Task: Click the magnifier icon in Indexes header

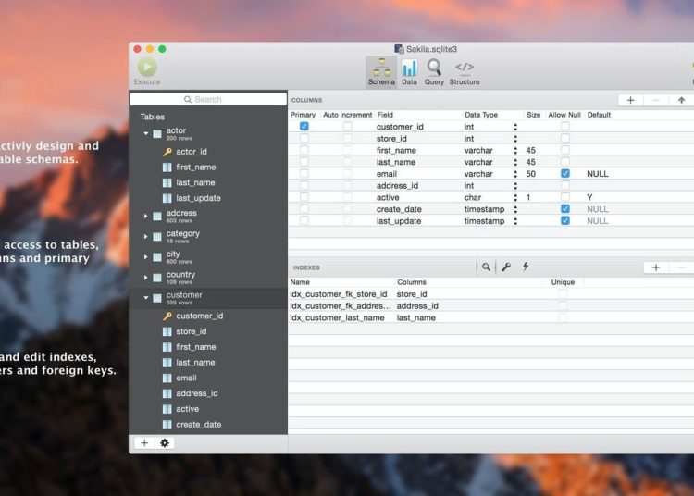Action: [486, 267]
